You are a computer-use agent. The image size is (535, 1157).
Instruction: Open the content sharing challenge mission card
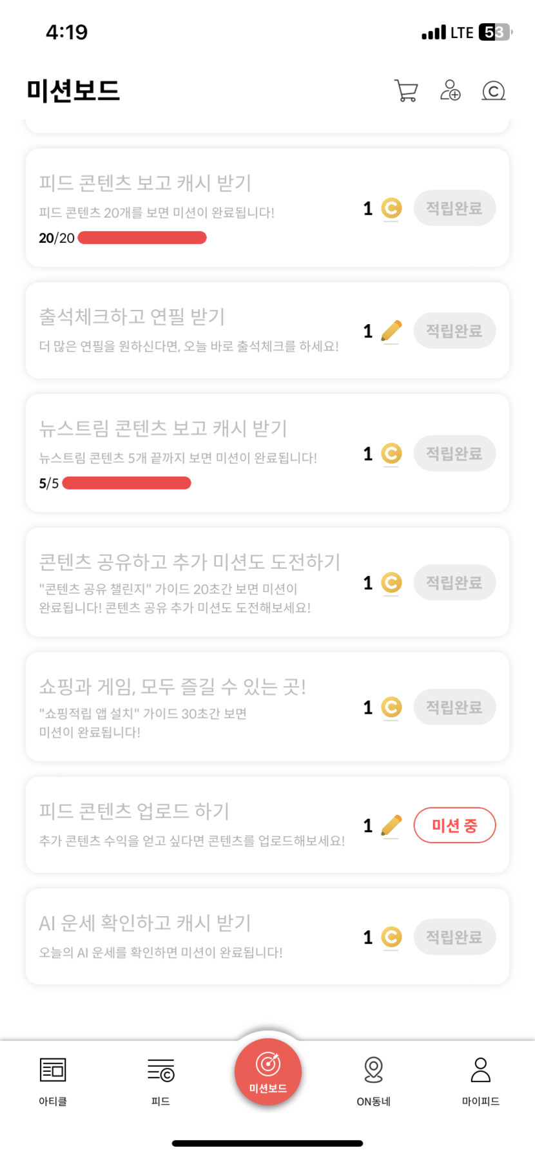[x=193, y=582]
